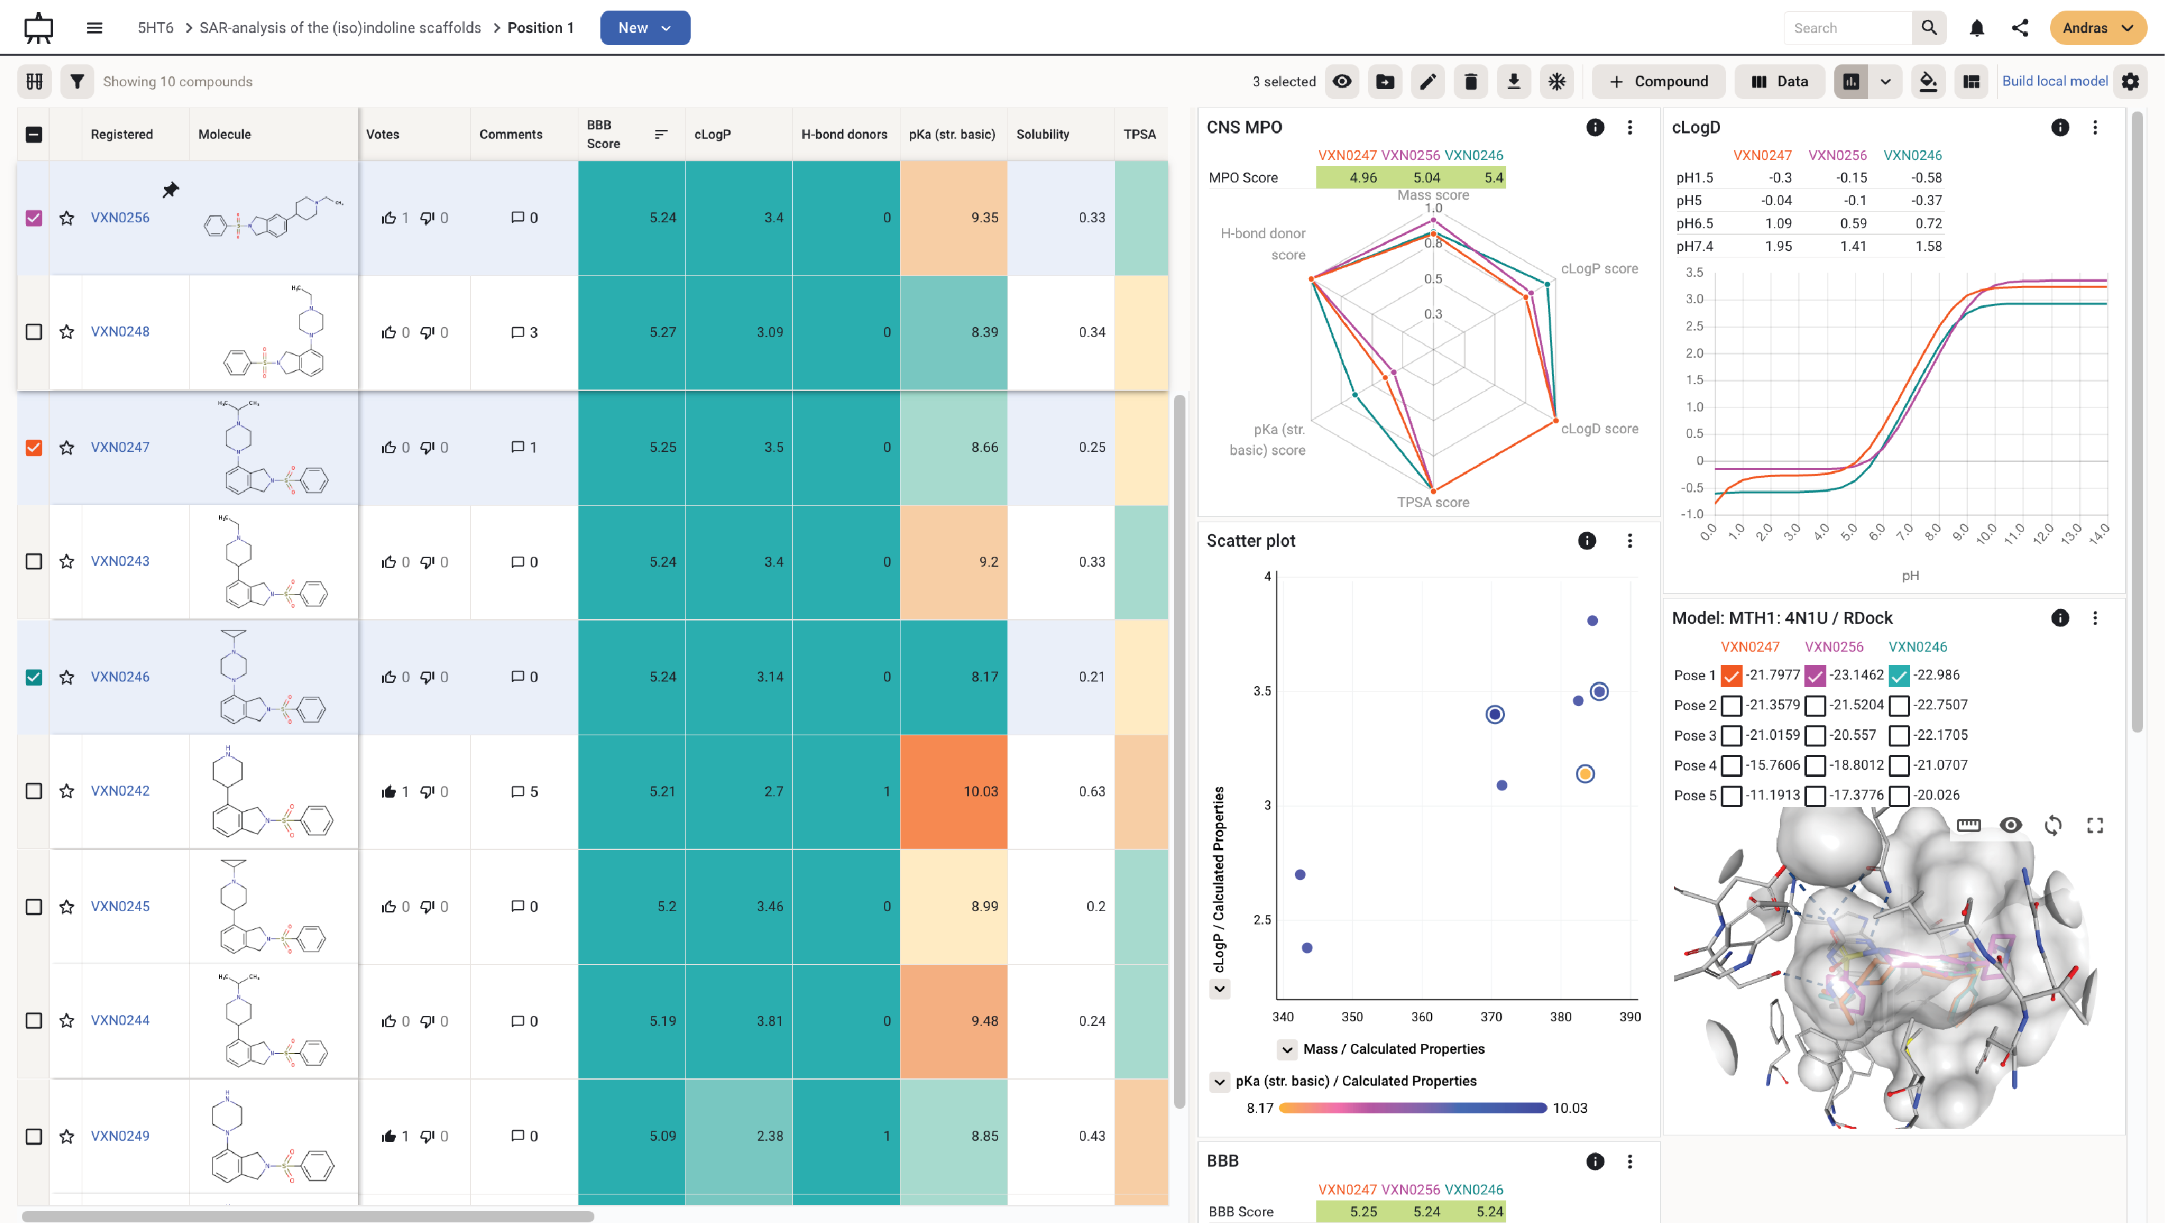
Task: Click the search input field
Action: 1848,28
